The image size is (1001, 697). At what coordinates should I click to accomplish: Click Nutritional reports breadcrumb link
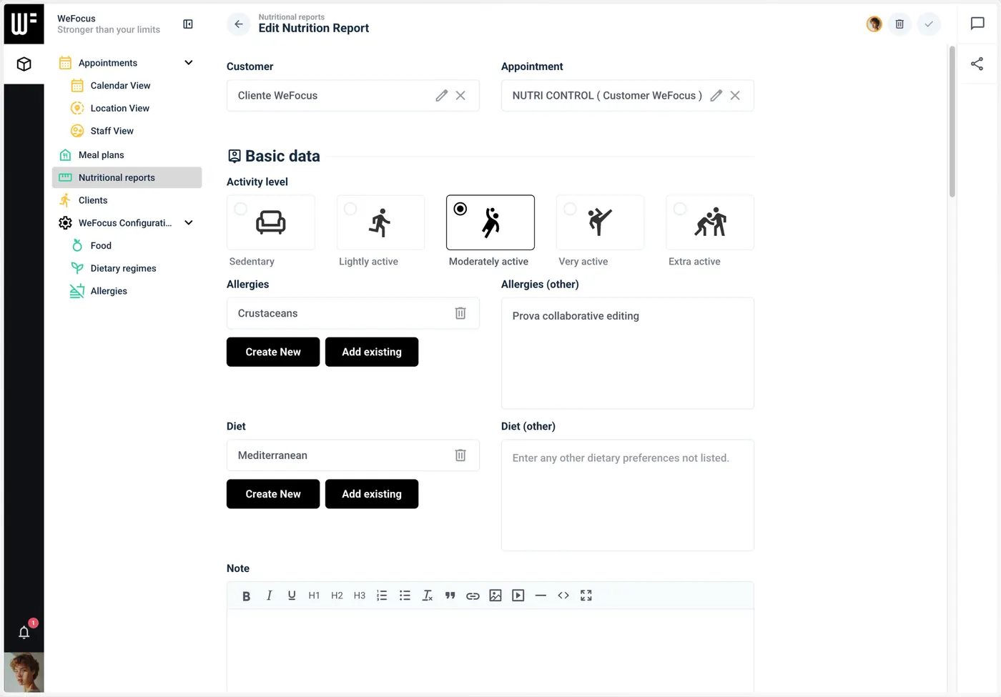click(291, 17)
